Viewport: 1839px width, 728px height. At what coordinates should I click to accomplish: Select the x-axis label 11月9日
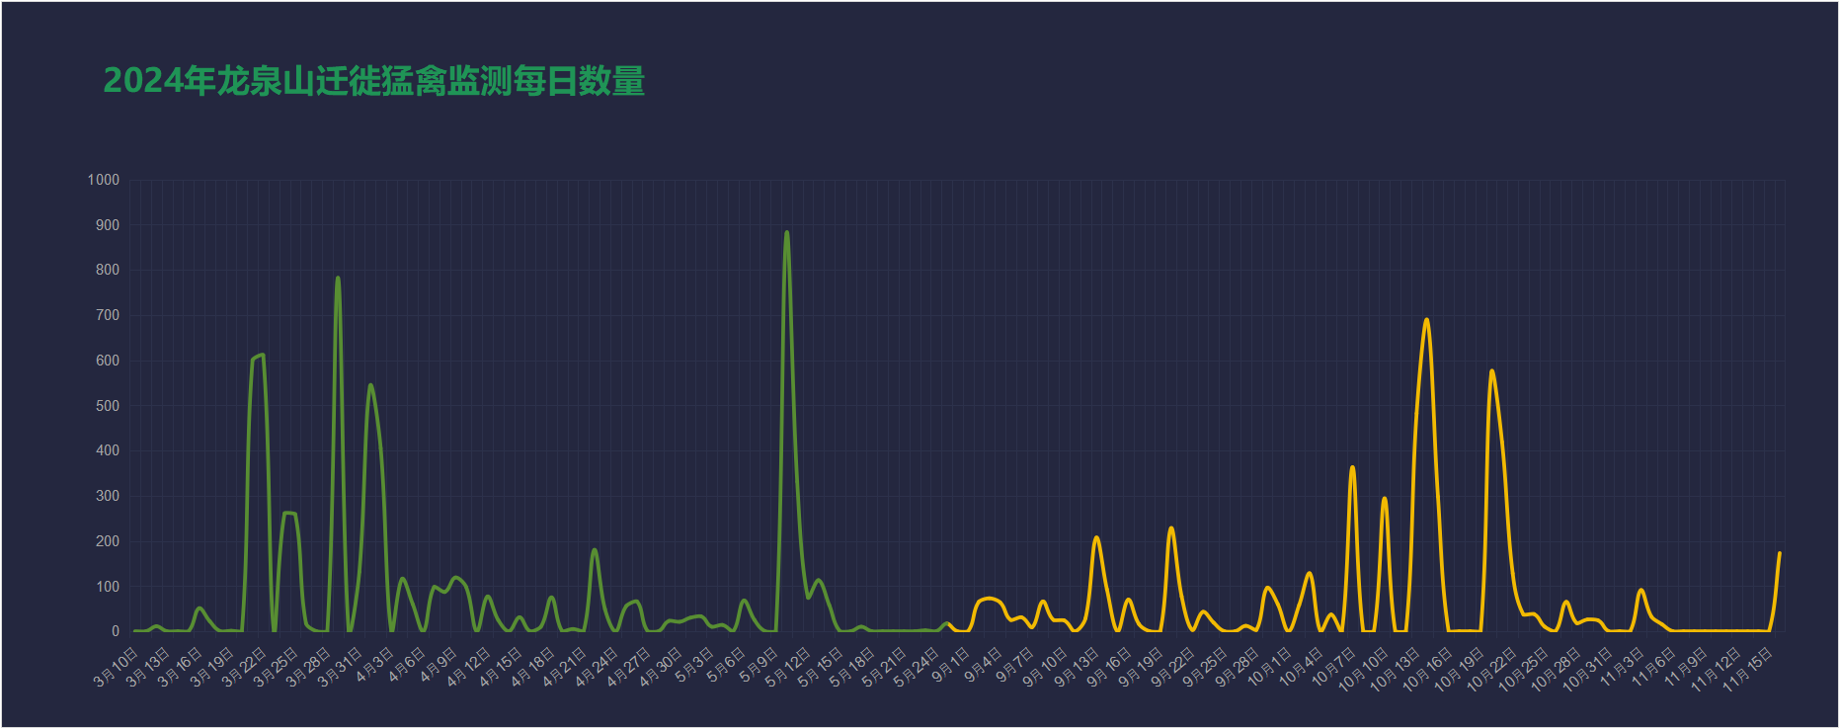1687,667
